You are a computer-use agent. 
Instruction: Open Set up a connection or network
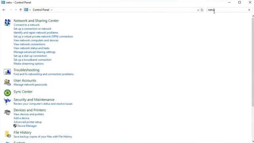pos(33,29)
